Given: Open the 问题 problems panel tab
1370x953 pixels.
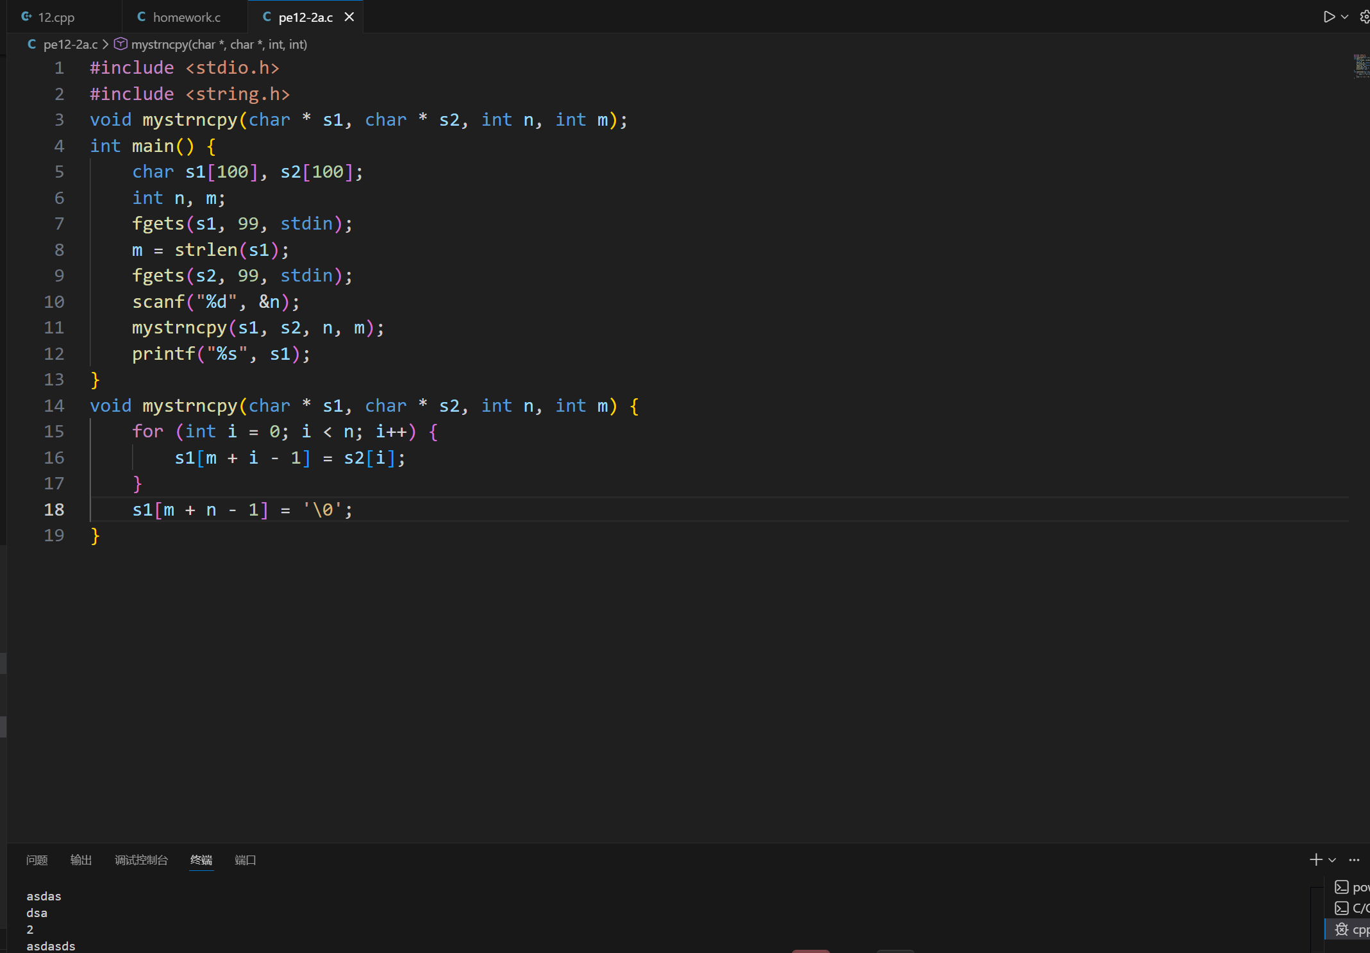Looking at the screenshot, I should [37, 860].
